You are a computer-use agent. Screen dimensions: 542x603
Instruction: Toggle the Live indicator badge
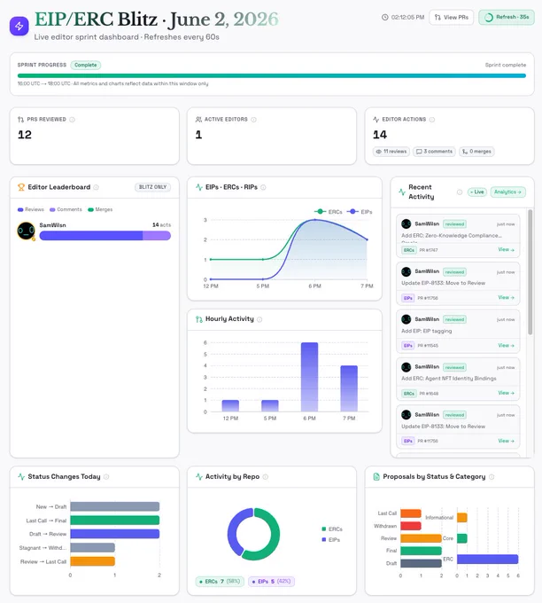click(x=477, y=192)
